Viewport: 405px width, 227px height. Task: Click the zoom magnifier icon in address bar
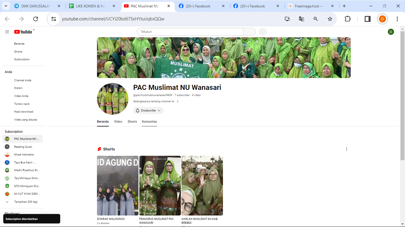(x=316, y=19)
